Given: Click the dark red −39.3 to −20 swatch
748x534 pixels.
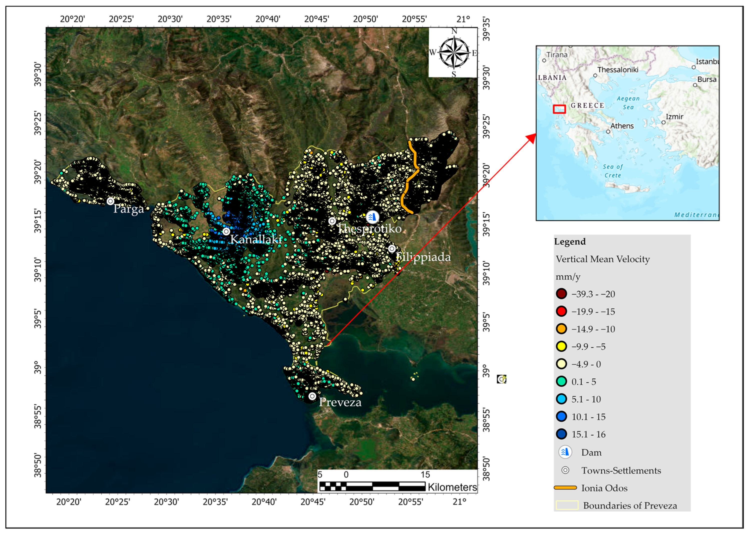Looking at the screenshot, I should [561, 294].
